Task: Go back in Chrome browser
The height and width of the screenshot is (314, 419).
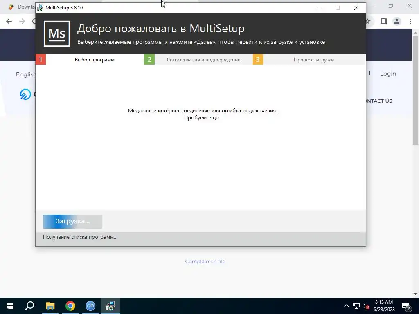Action: (9, 21)
